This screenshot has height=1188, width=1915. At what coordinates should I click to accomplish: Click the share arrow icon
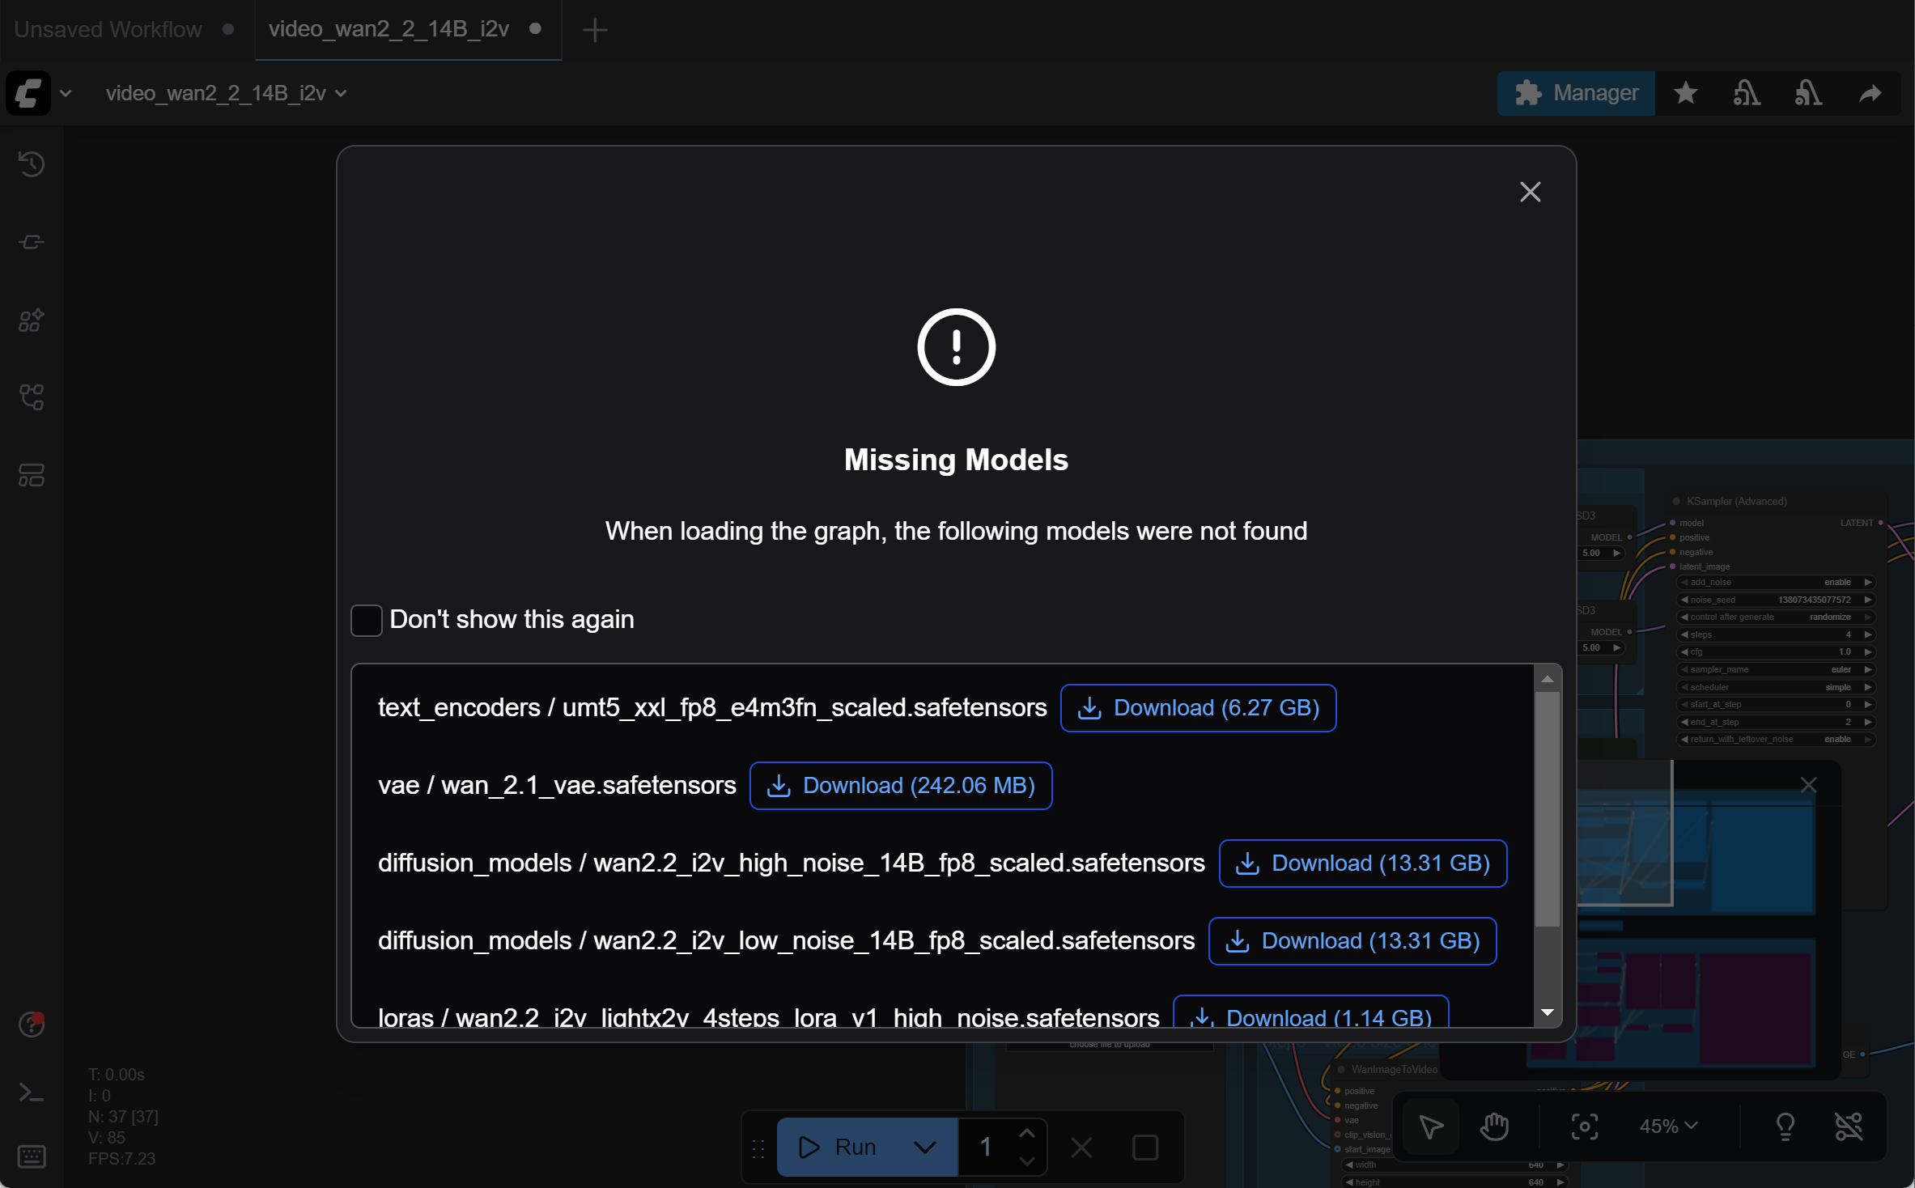point(1870,94)
